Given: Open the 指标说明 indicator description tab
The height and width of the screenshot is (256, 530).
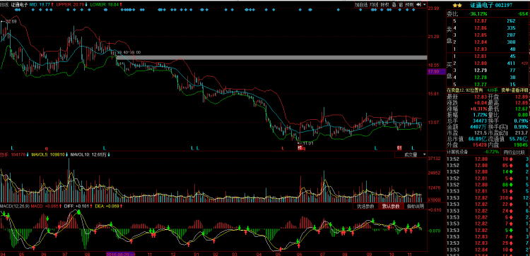Looking at the screenshot, I should click(x=416, y=206).
